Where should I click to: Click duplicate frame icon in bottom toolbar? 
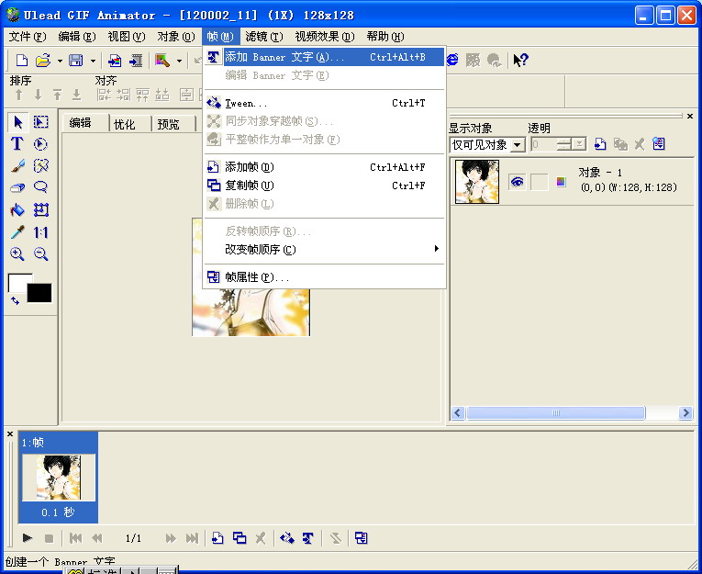pyautogui.click(x=240, y=537)
